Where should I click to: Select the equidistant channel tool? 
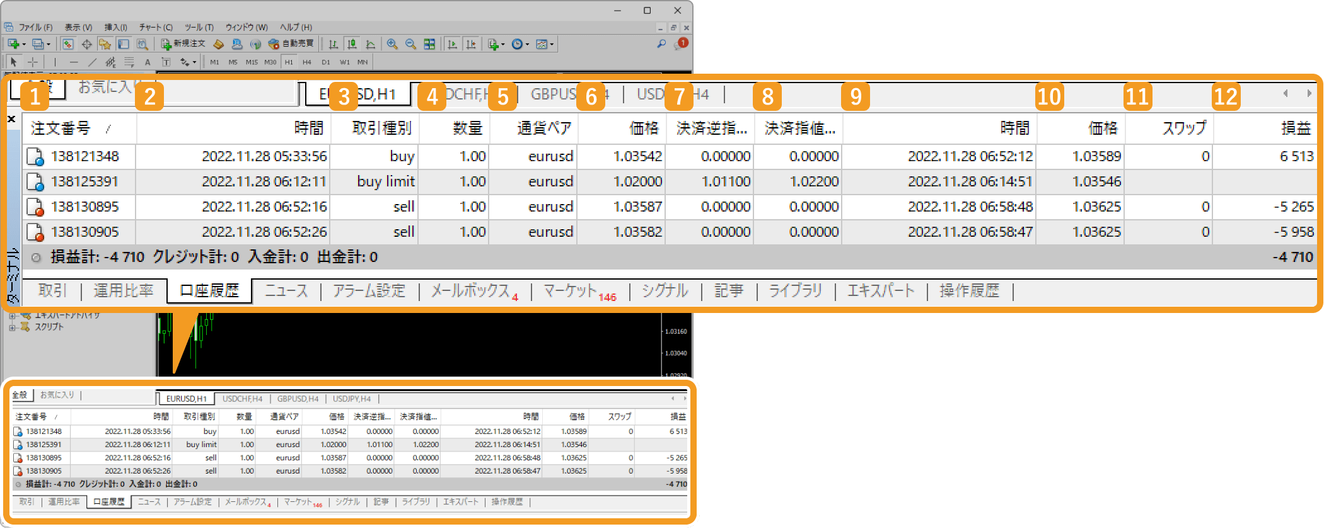(110, 62)
